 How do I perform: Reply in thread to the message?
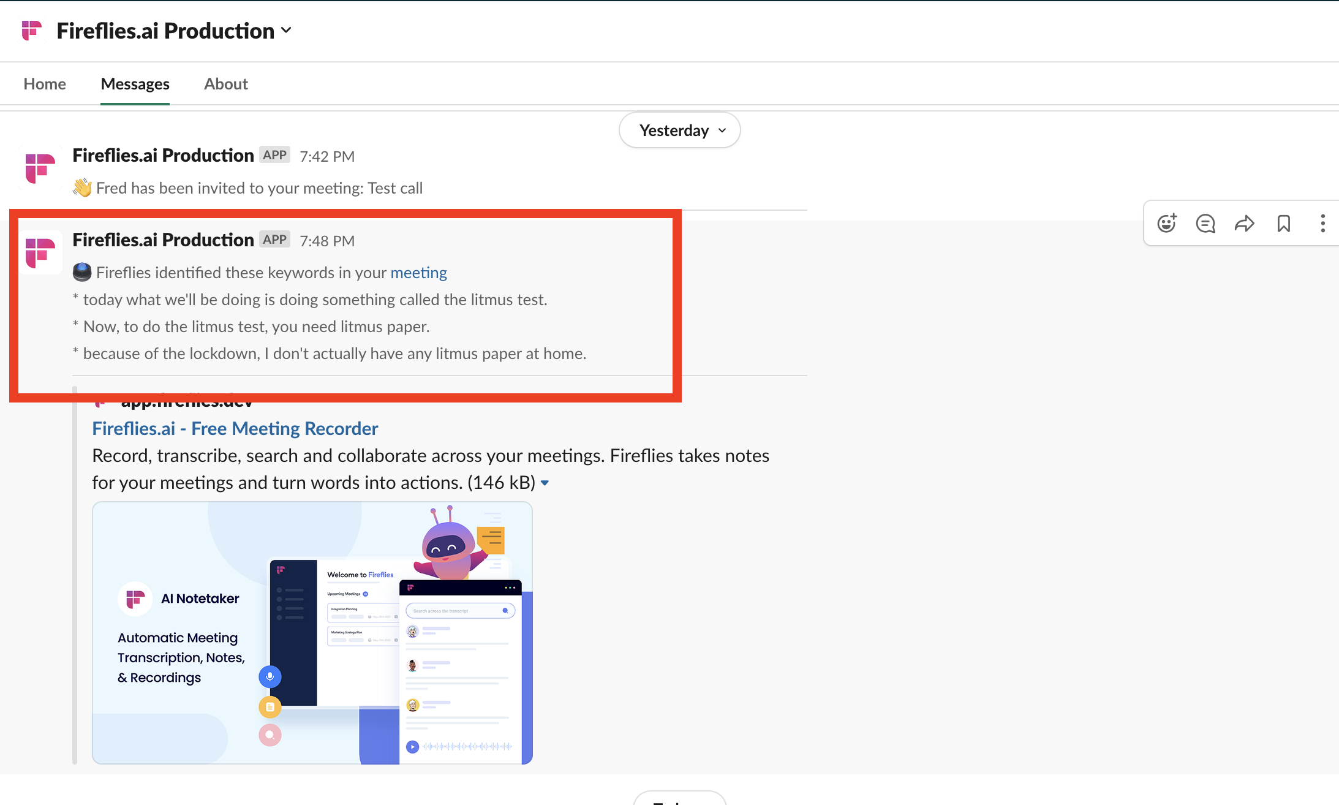1205,224
